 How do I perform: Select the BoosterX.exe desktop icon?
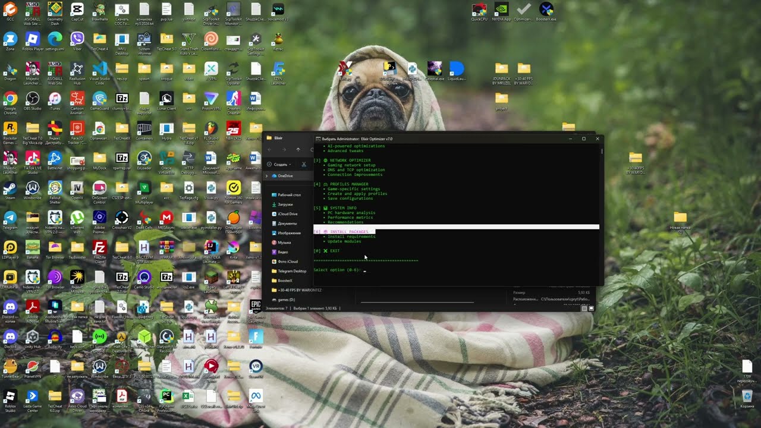click(546, 12)
